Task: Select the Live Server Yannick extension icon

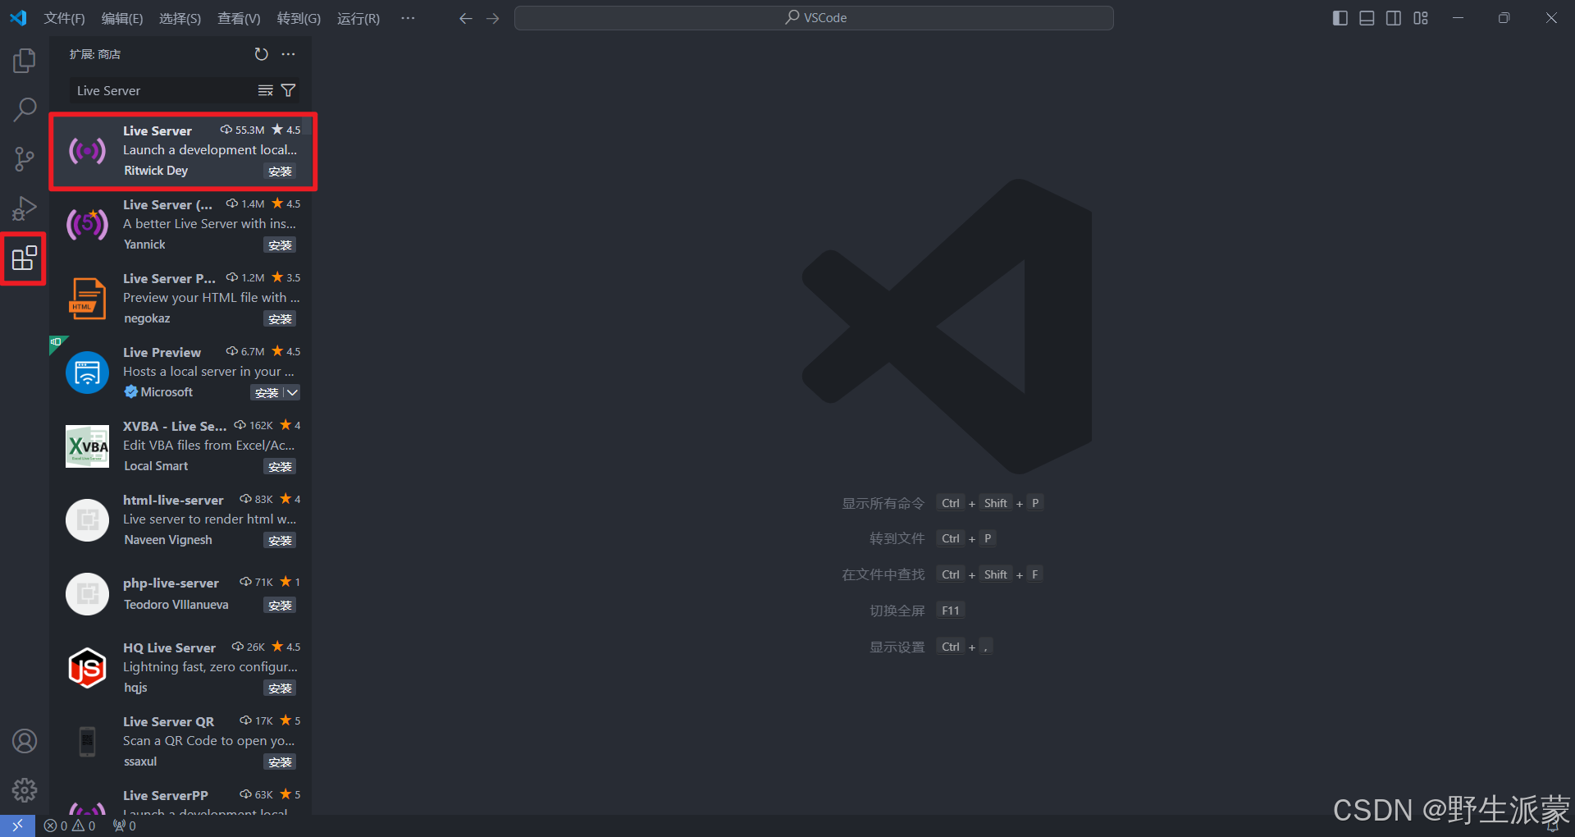Action: pos(87,224)
